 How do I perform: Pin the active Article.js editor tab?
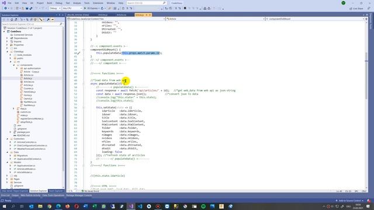coord(147,15)
